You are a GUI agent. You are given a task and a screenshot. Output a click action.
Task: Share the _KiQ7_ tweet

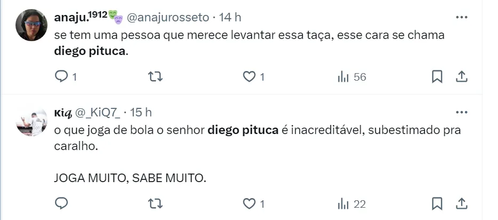pyautogui.click(x=462, y=203)
